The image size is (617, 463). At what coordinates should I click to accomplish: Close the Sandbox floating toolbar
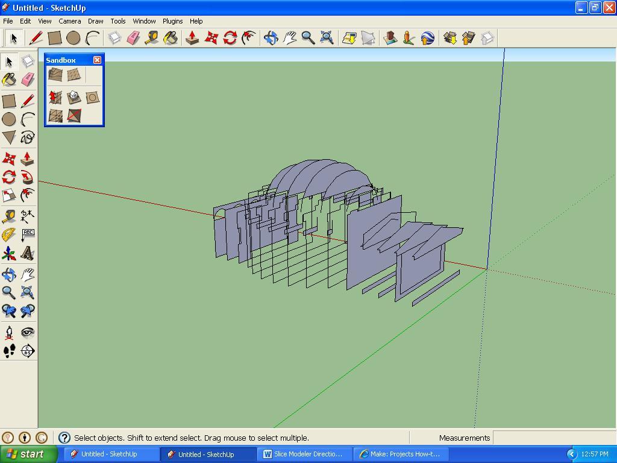[x=97, y=60]
